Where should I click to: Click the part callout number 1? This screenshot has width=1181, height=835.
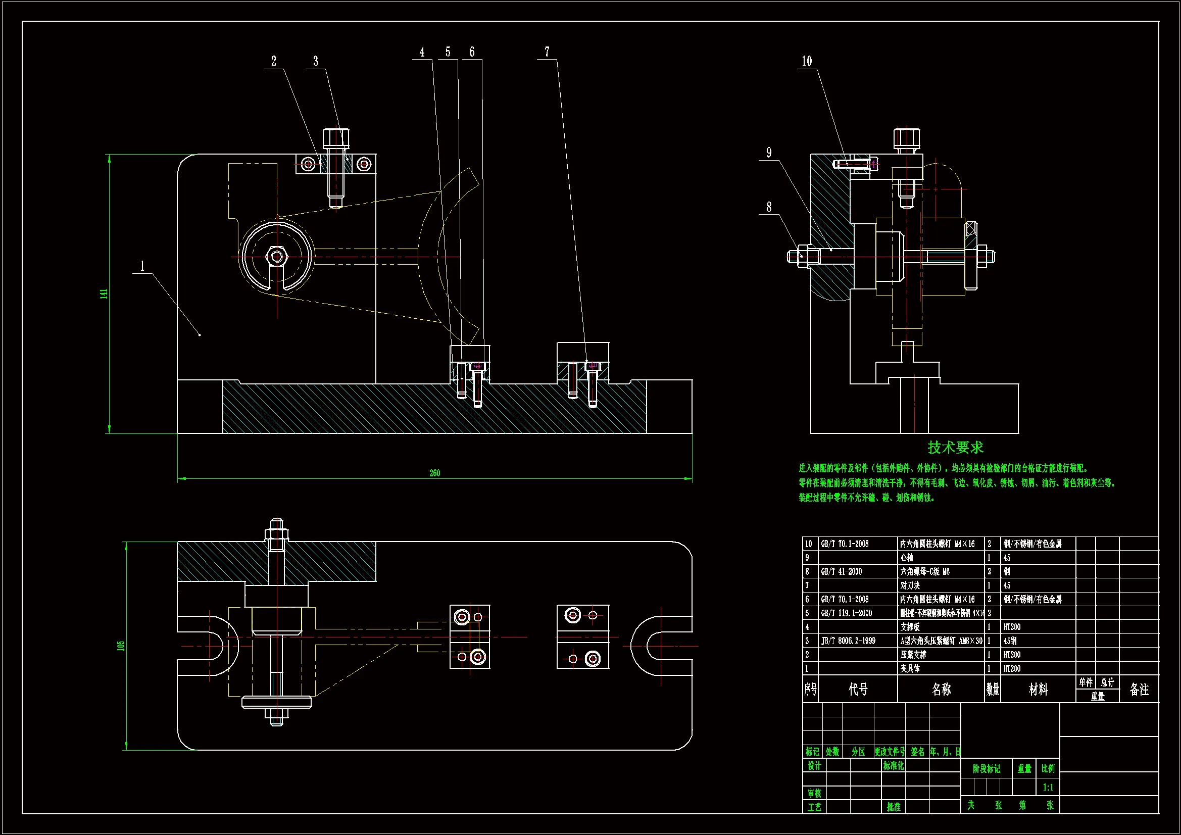[142, 266]
